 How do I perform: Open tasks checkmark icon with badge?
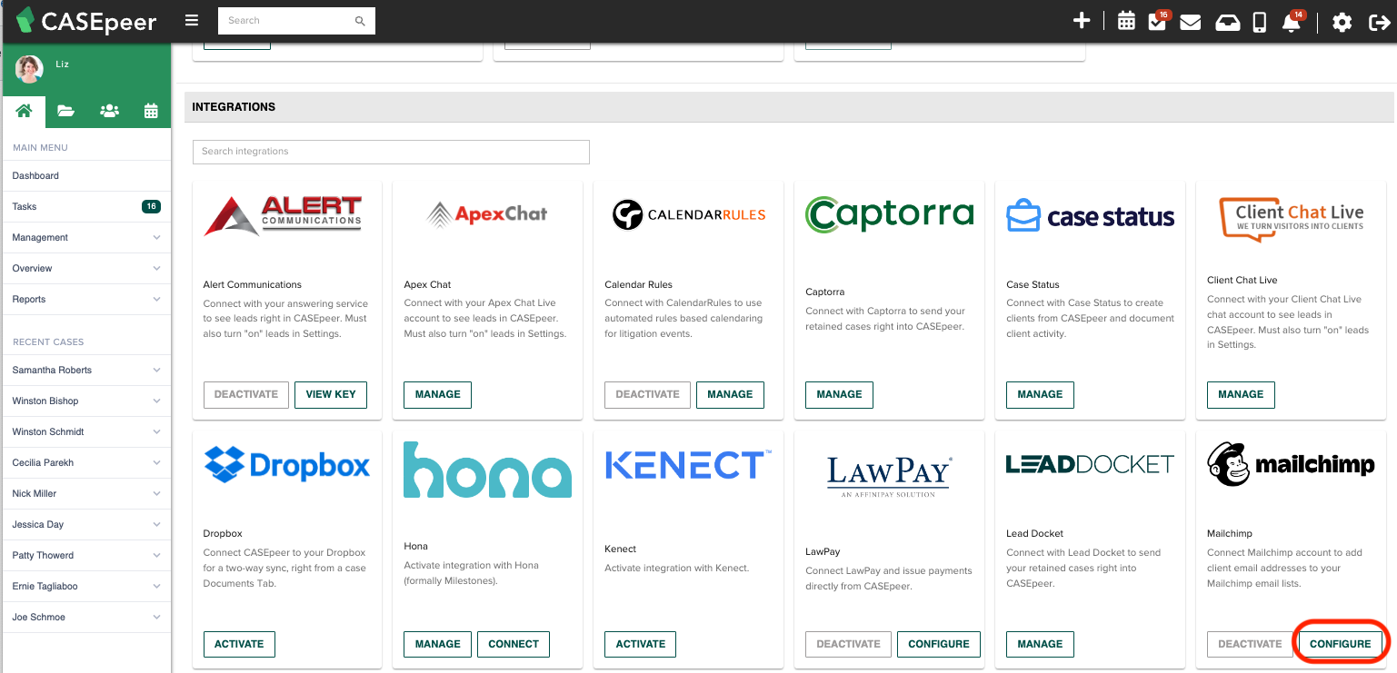tap(1158, 21)
